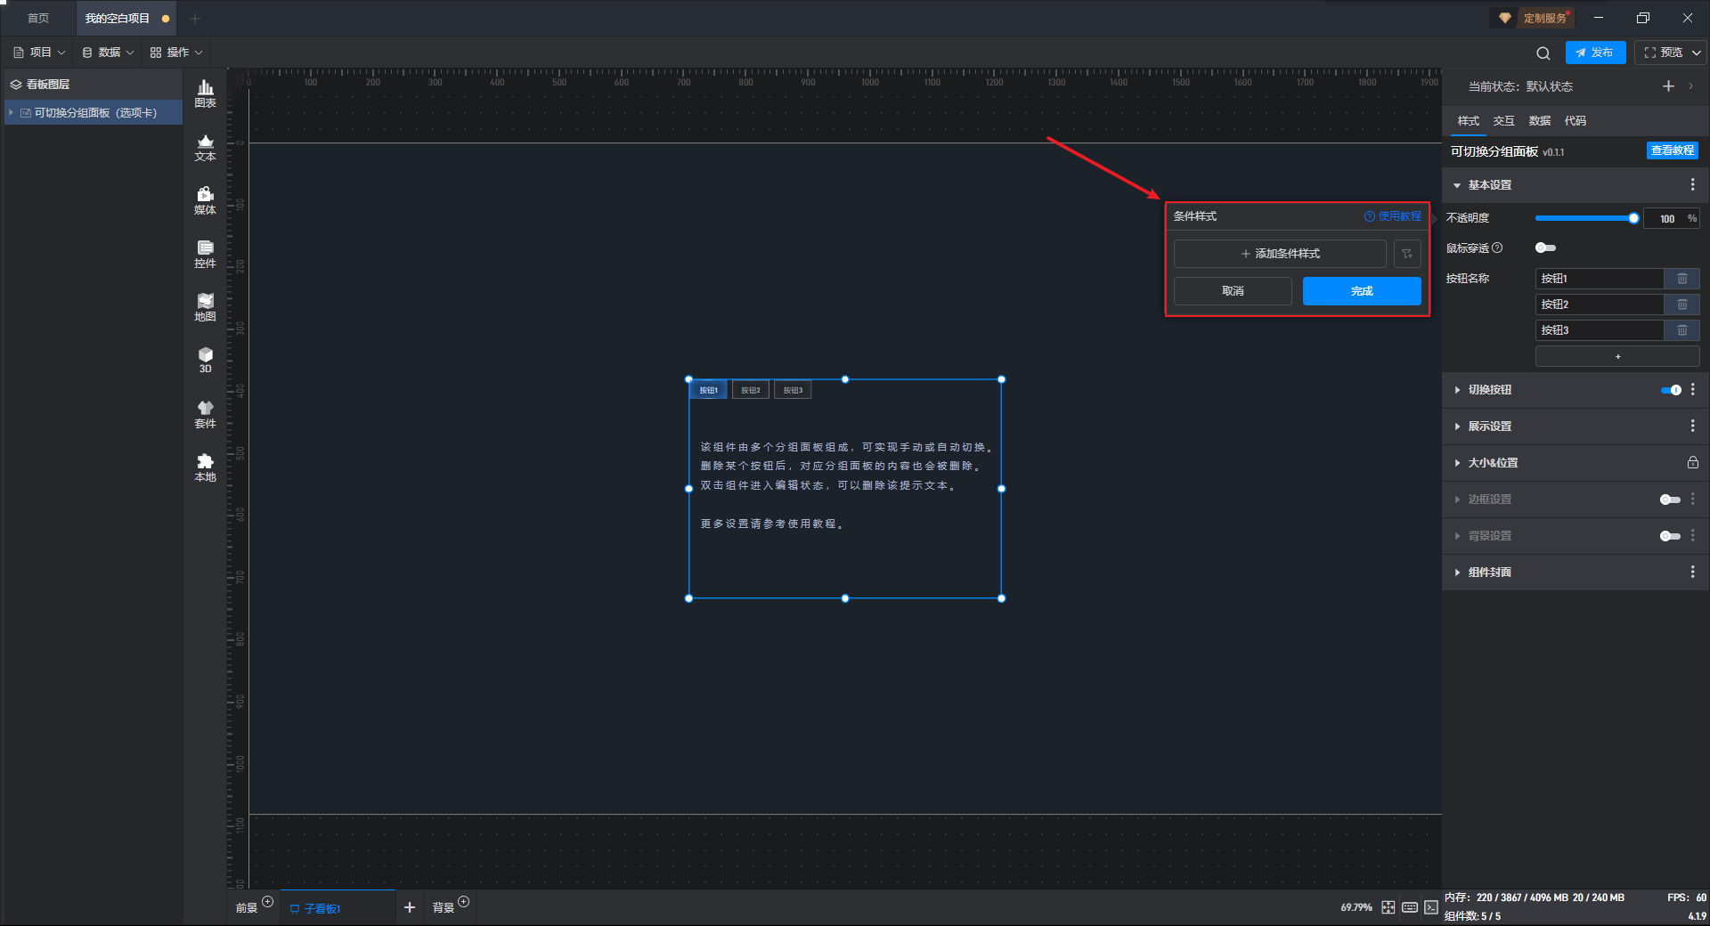Enable the 边框设置 switch

click(1671, 500)
